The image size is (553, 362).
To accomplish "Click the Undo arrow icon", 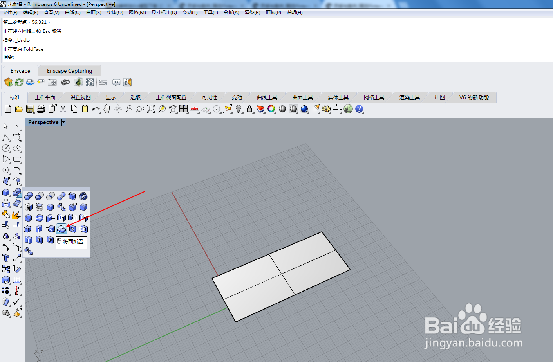I will coord(96,109).
